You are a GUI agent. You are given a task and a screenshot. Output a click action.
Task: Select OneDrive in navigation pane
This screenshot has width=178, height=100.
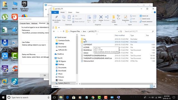(x=61, y=54)
